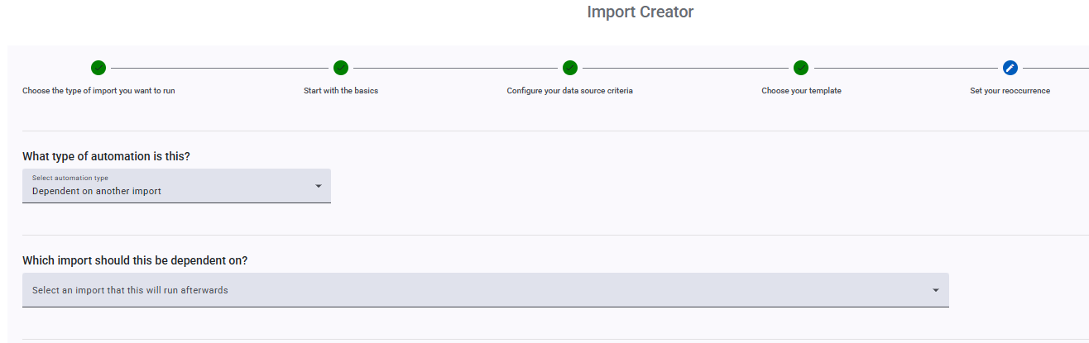
Task: Click "Which import should this be dependent on?" heading
Action: tap(135, 260)
